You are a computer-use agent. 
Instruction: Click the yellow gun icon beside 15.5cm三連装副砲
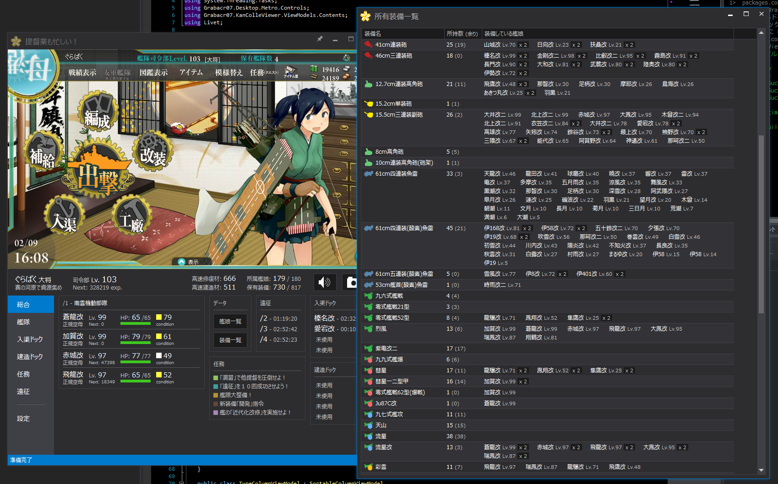click(368, 115)
